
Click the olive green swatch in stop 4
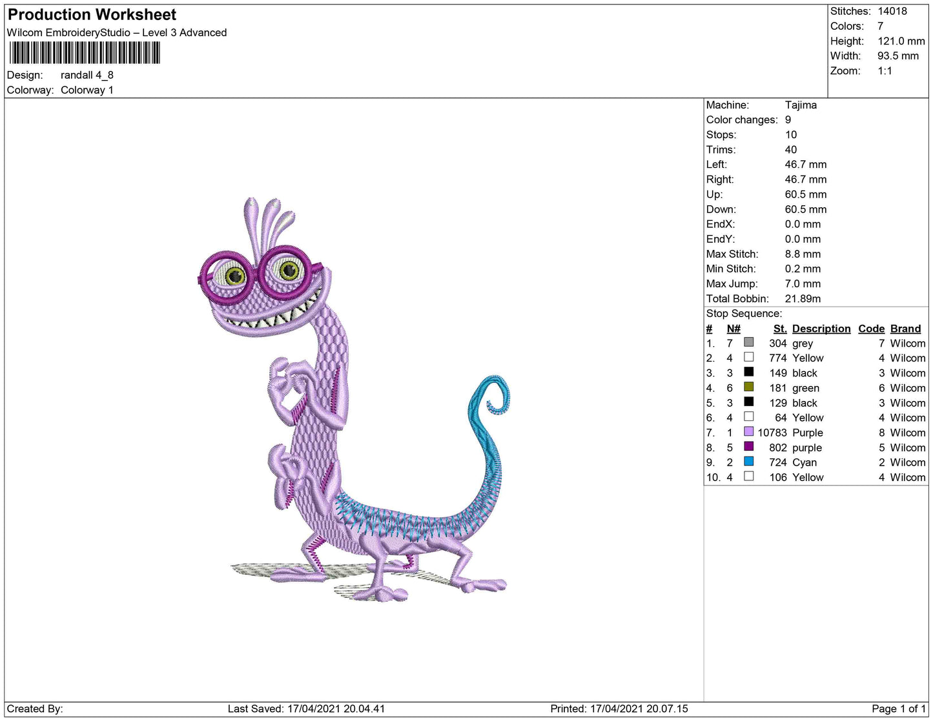tap(748, 387)
